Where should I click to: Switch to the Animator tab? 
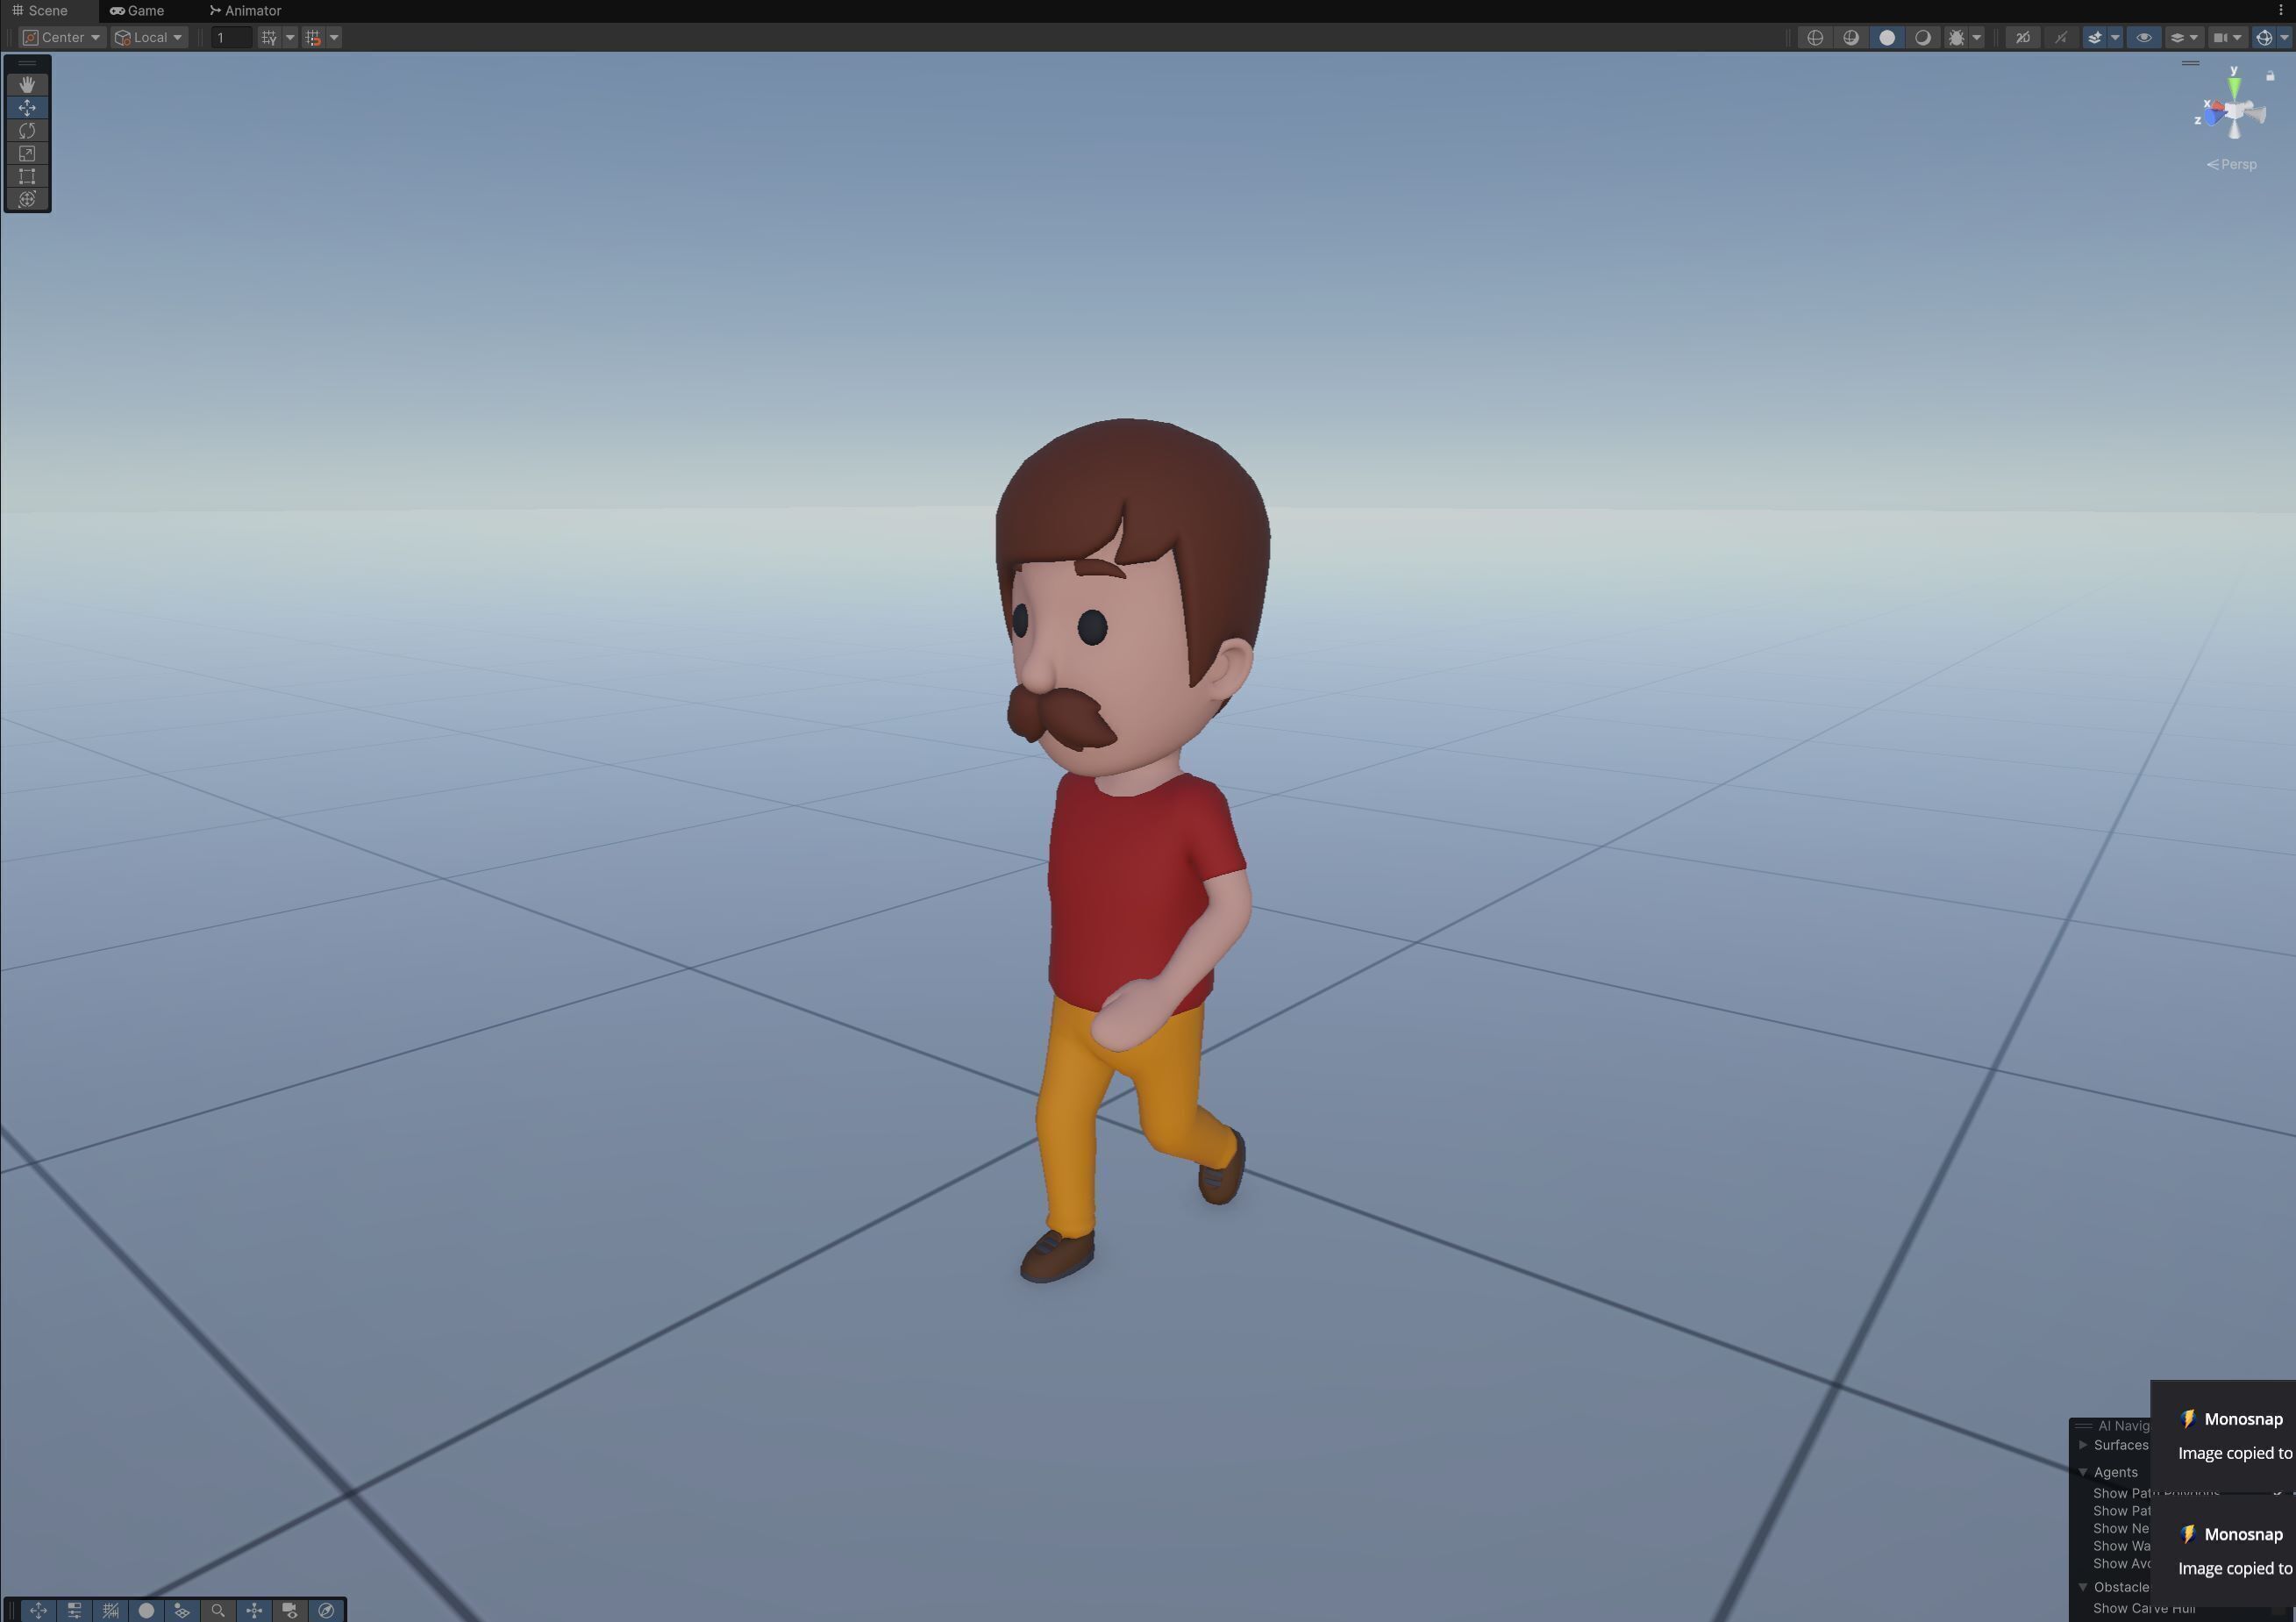(246, 11)
